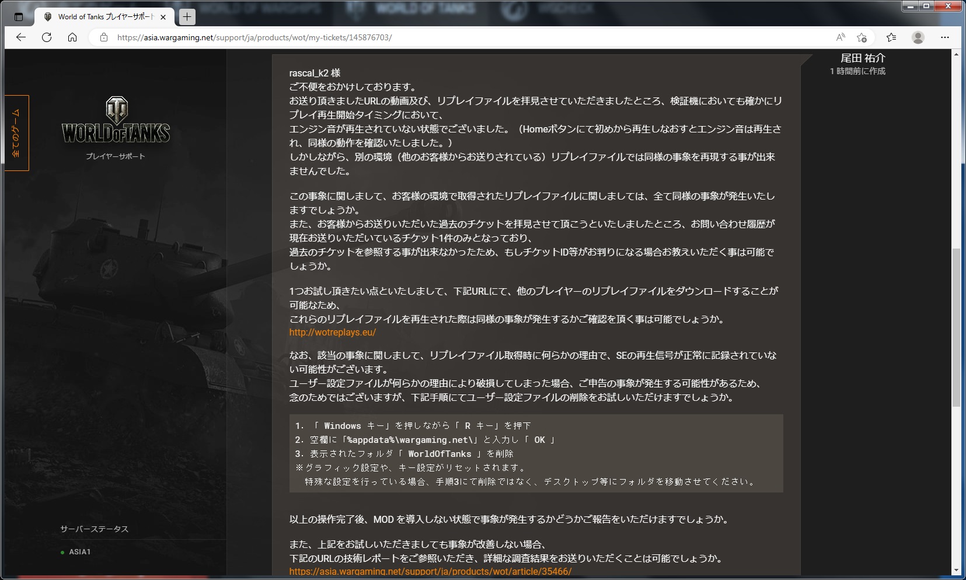
Task: Click the scrollbar down arrow
Action: [x=956, y=570]
